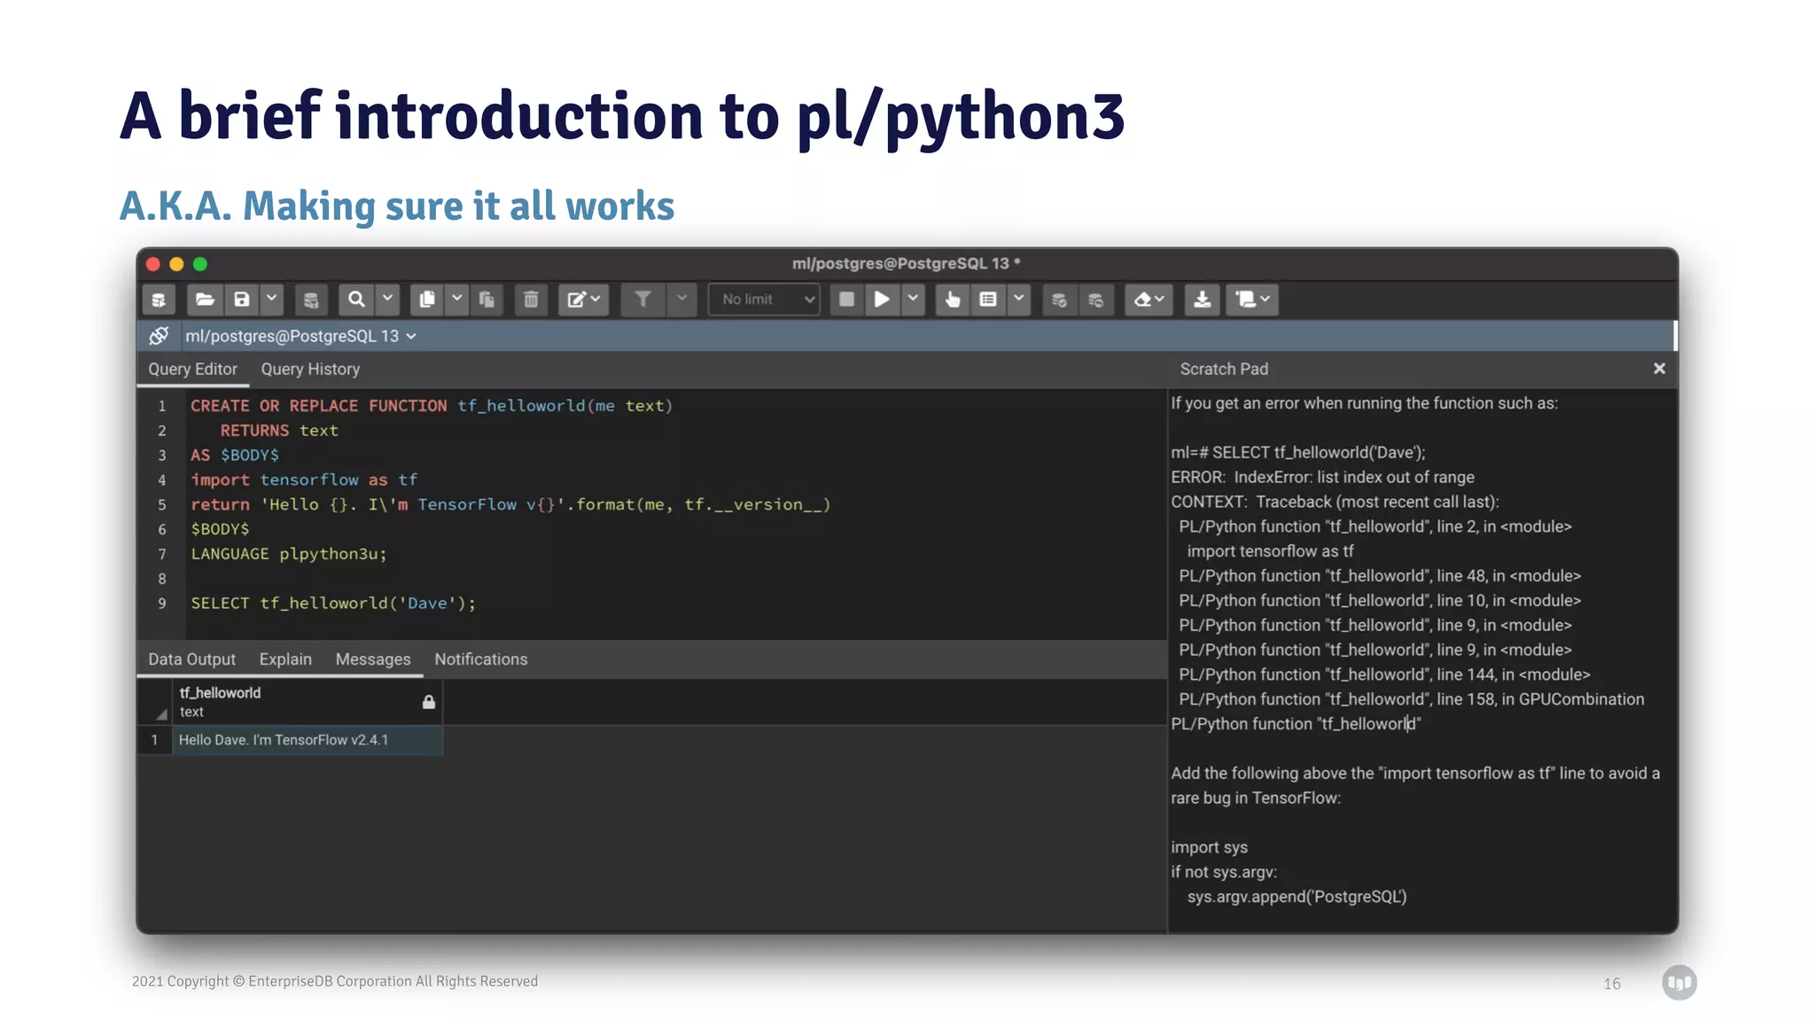Viewport: 1815px width, 1021px height.
Task: Click the copy rows icon
Action: tap(427, 300)
